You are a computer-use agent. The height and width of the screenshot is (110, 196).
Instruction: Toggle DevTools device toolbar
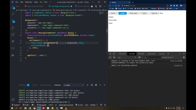coord(114,54)
